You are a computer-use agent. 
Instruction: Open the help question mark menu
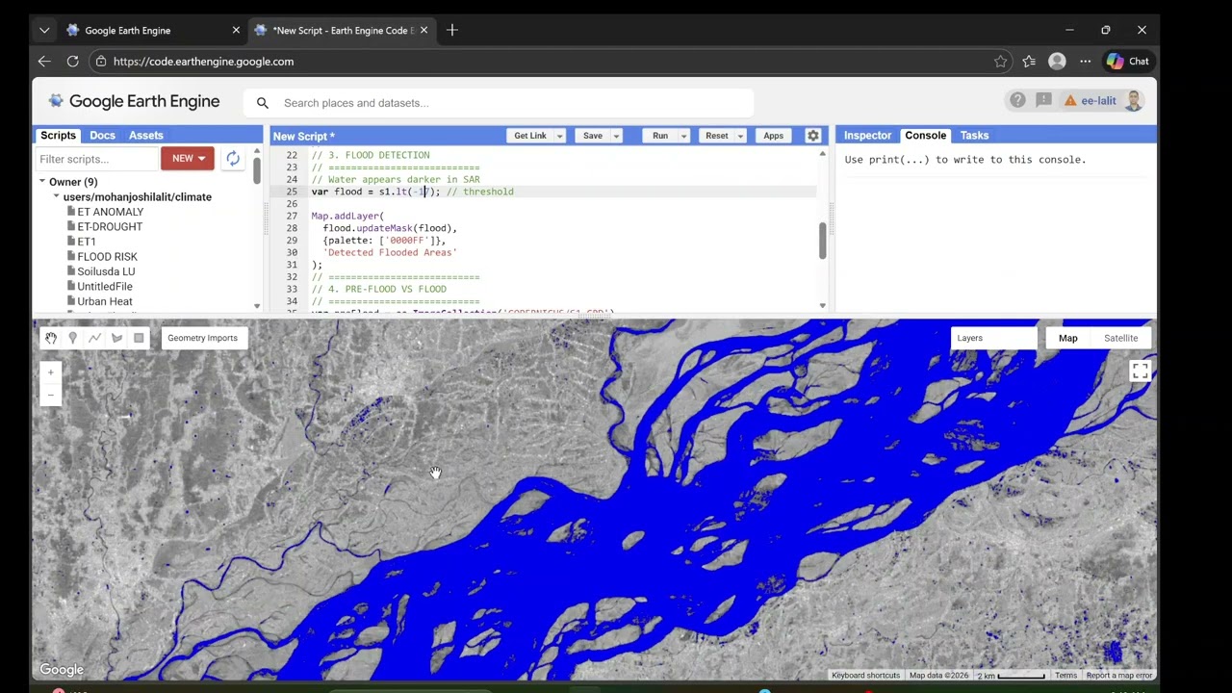[x=1017, y=100]
